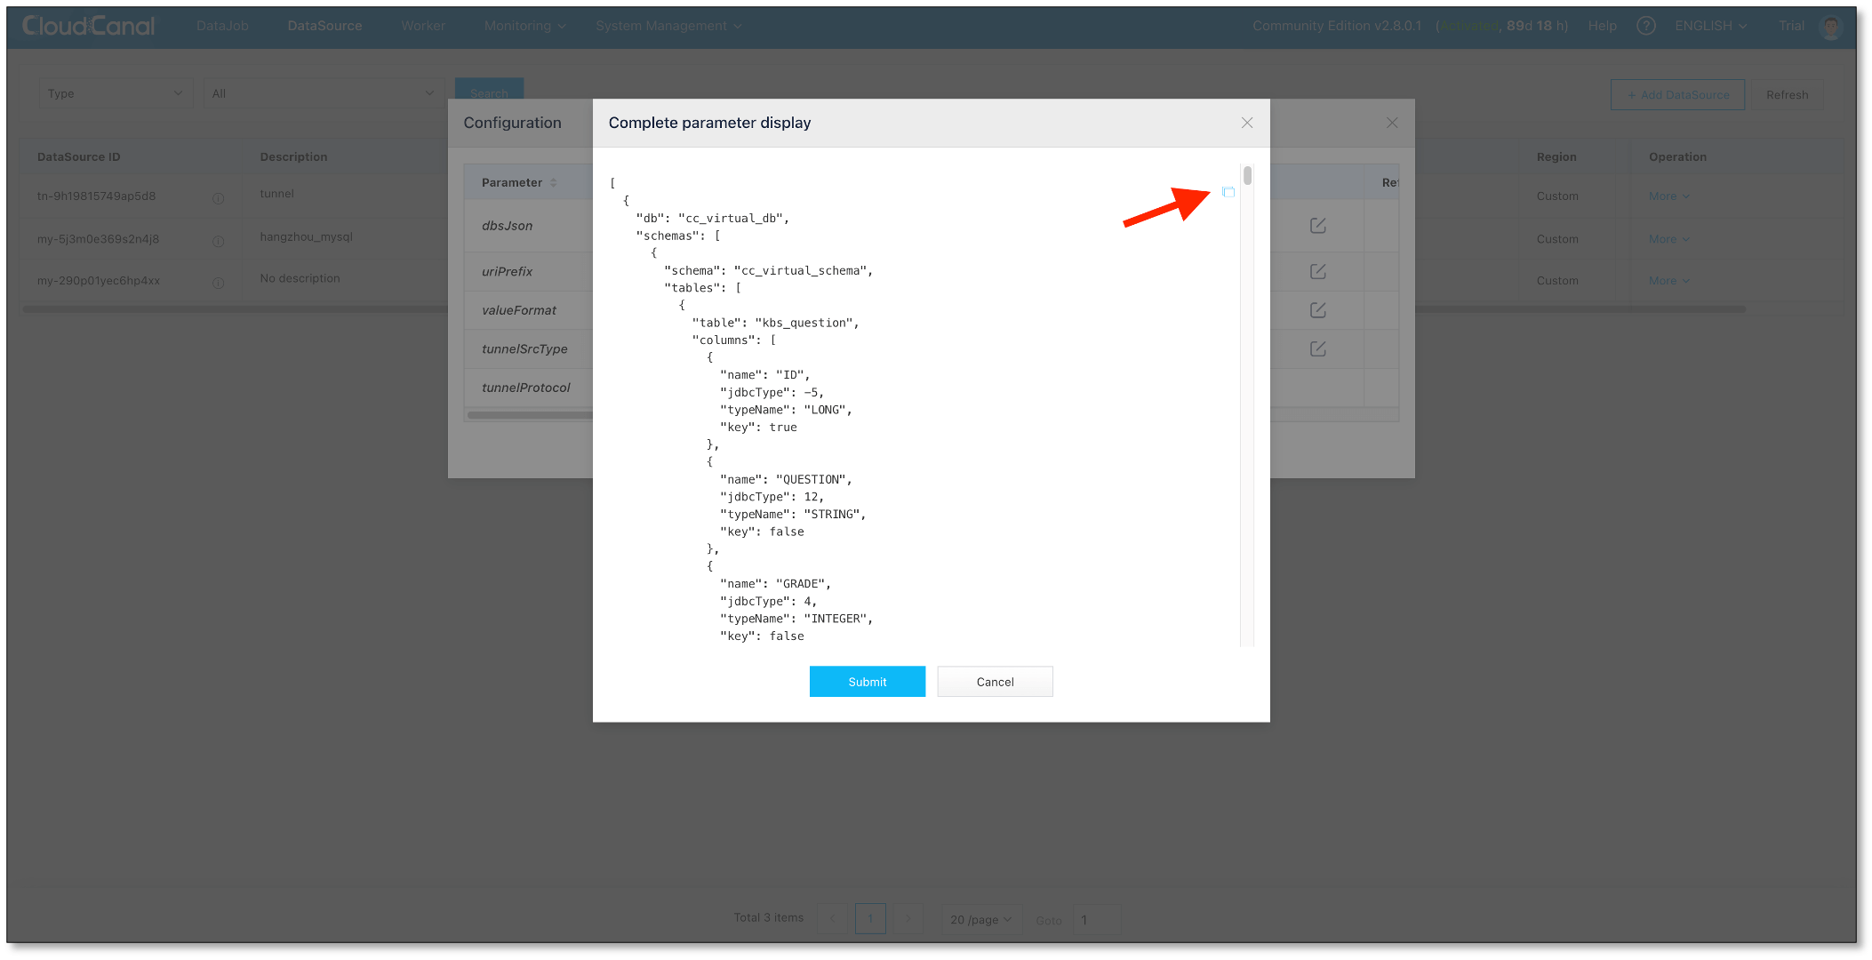This screenshot has width=1872, height=960.
Task: Switch to the DataJob tab
Action: click(x=222, y=26)
